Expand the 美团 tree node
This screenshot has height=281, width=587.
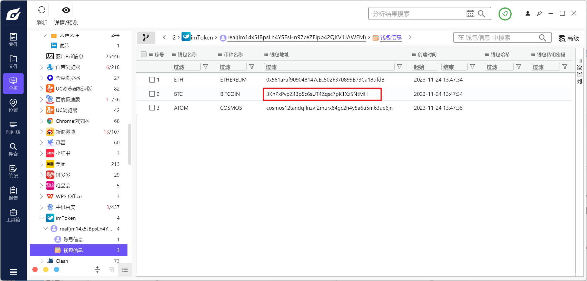[x=42, y=164]
